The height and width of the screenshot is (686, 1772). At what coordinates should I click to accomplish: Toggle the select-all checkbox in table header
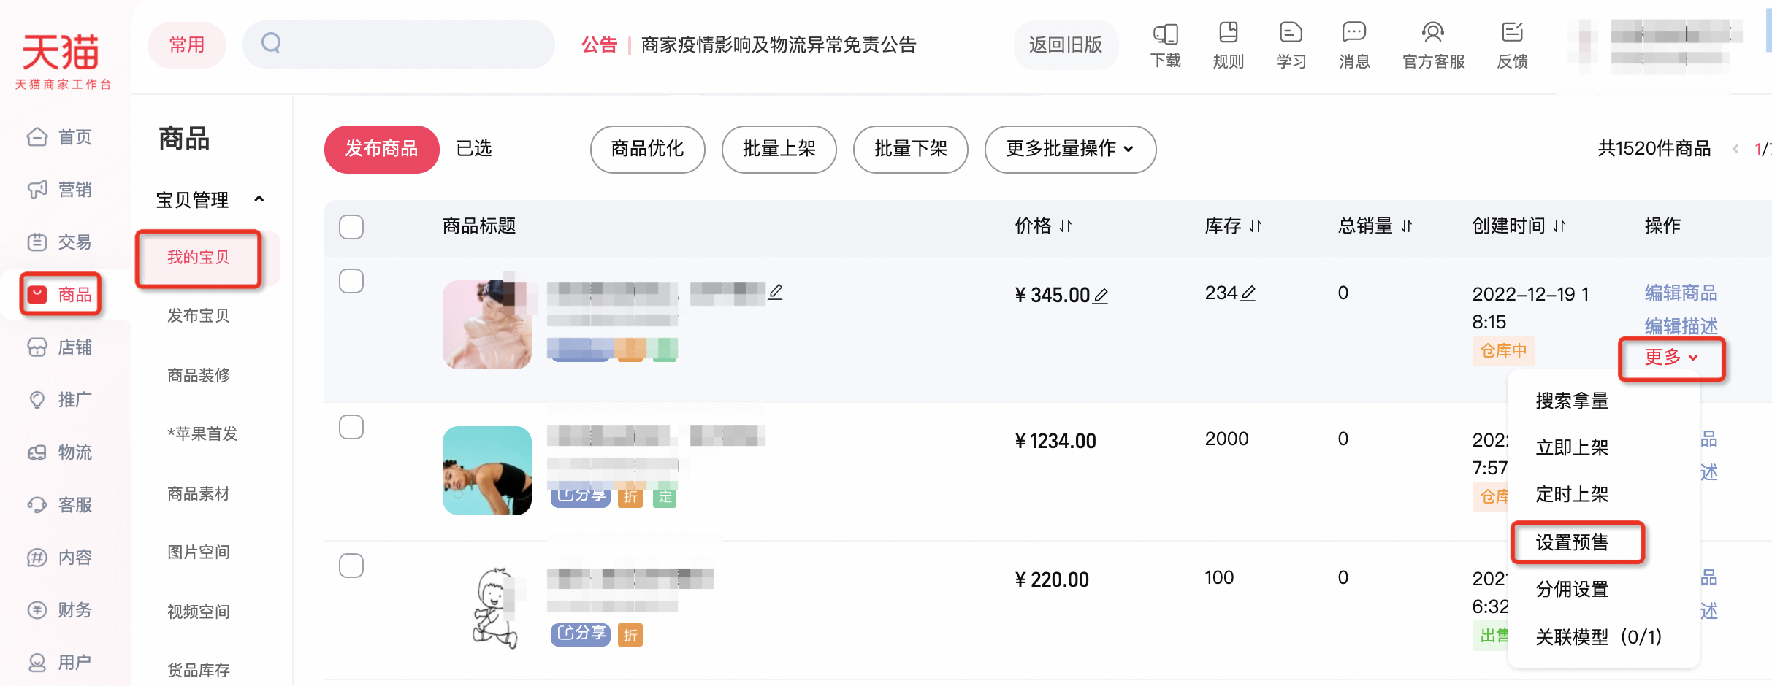[x=351, y=226]
